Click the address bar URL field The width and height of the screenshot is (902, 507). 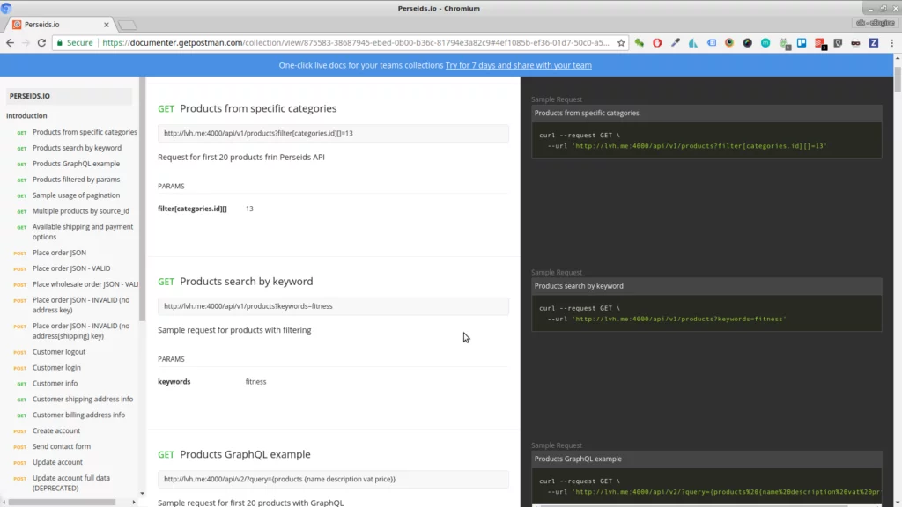coord(356,42)
